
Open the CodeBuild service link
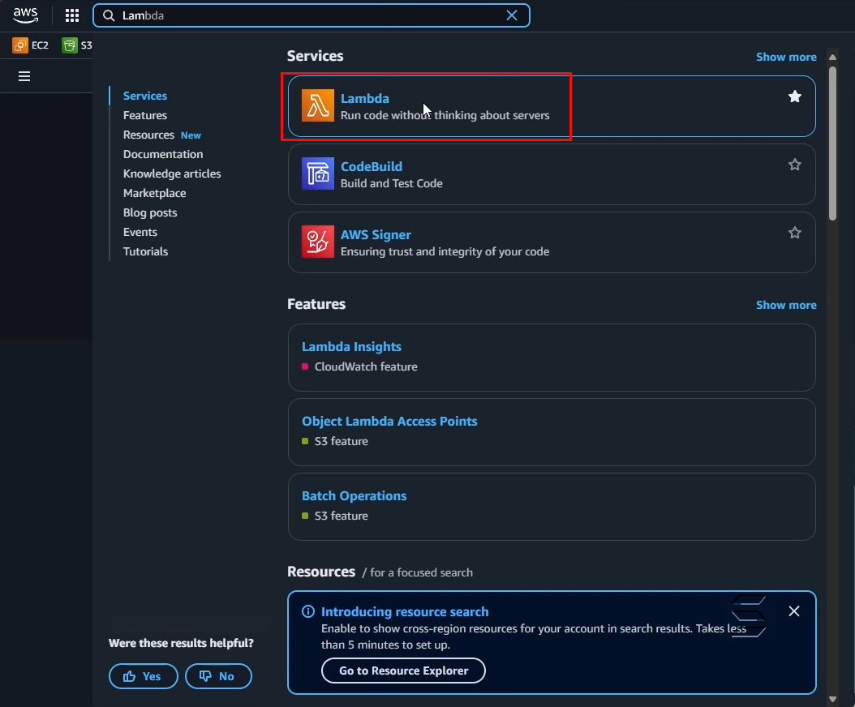click(372, 167)
